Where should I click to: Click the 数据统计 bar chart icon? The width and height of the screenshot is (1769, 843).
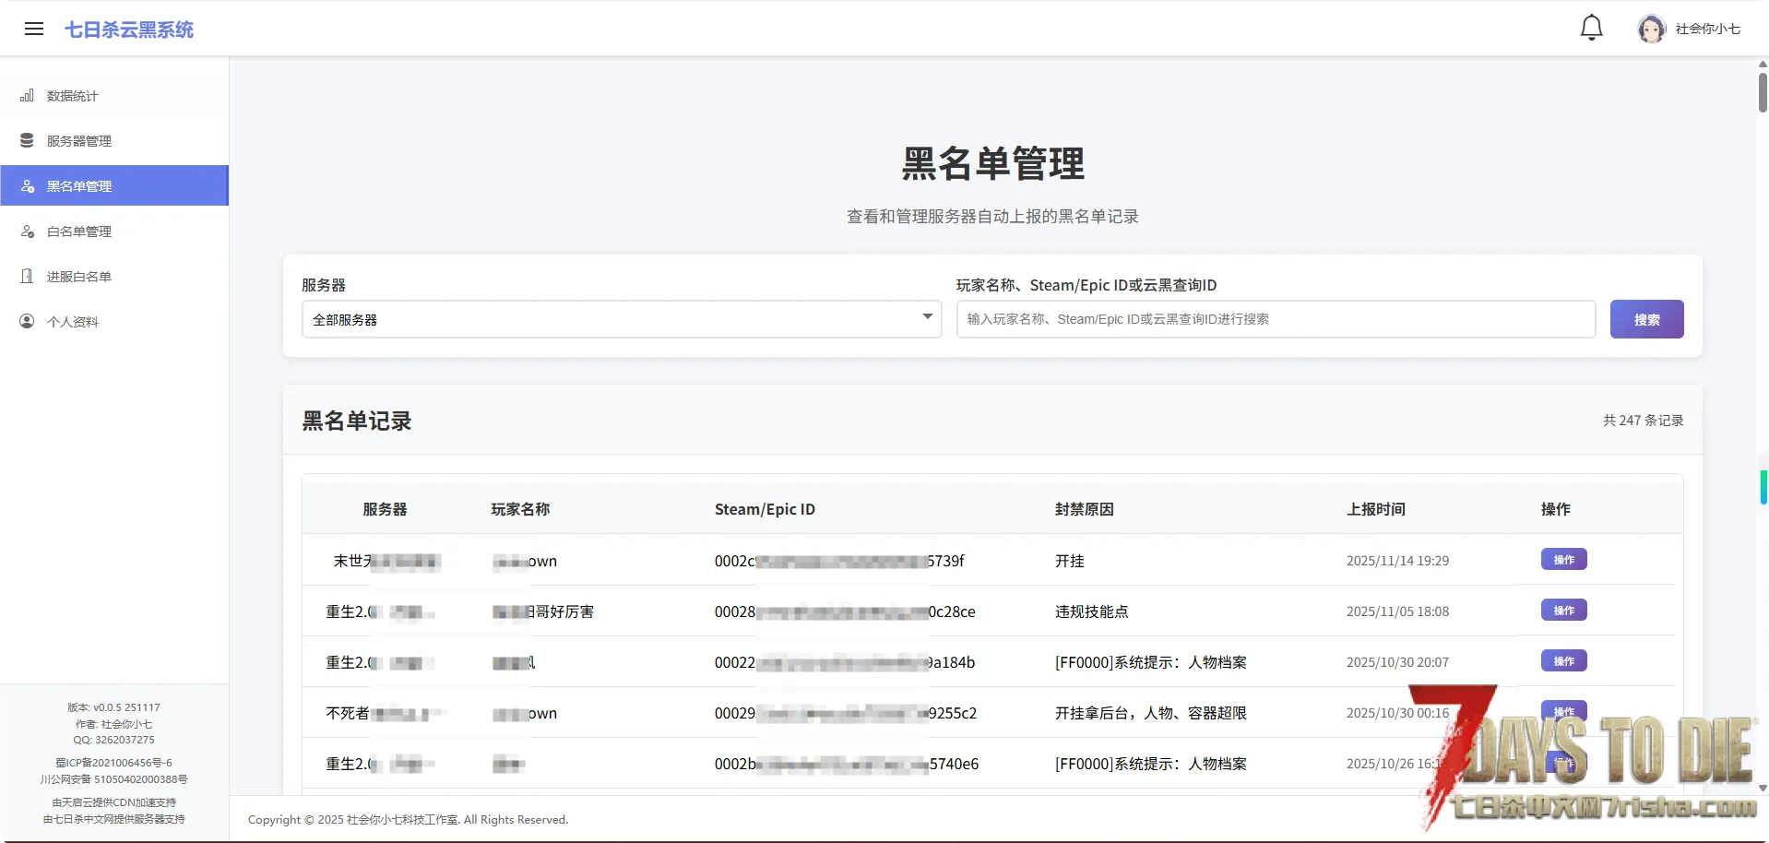pos(28,96)
